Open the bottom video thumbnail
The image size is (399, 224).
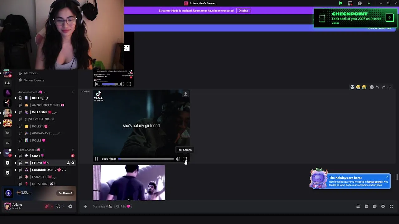129,183
